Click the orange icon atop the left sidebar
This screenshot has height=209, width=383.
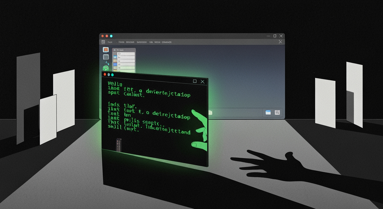(x=106, y=50)
